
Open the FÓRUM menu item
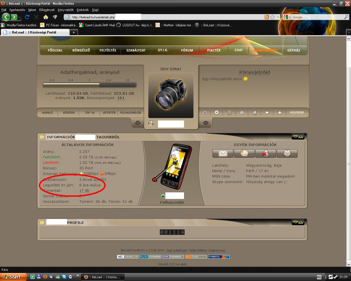click(187, 50)
